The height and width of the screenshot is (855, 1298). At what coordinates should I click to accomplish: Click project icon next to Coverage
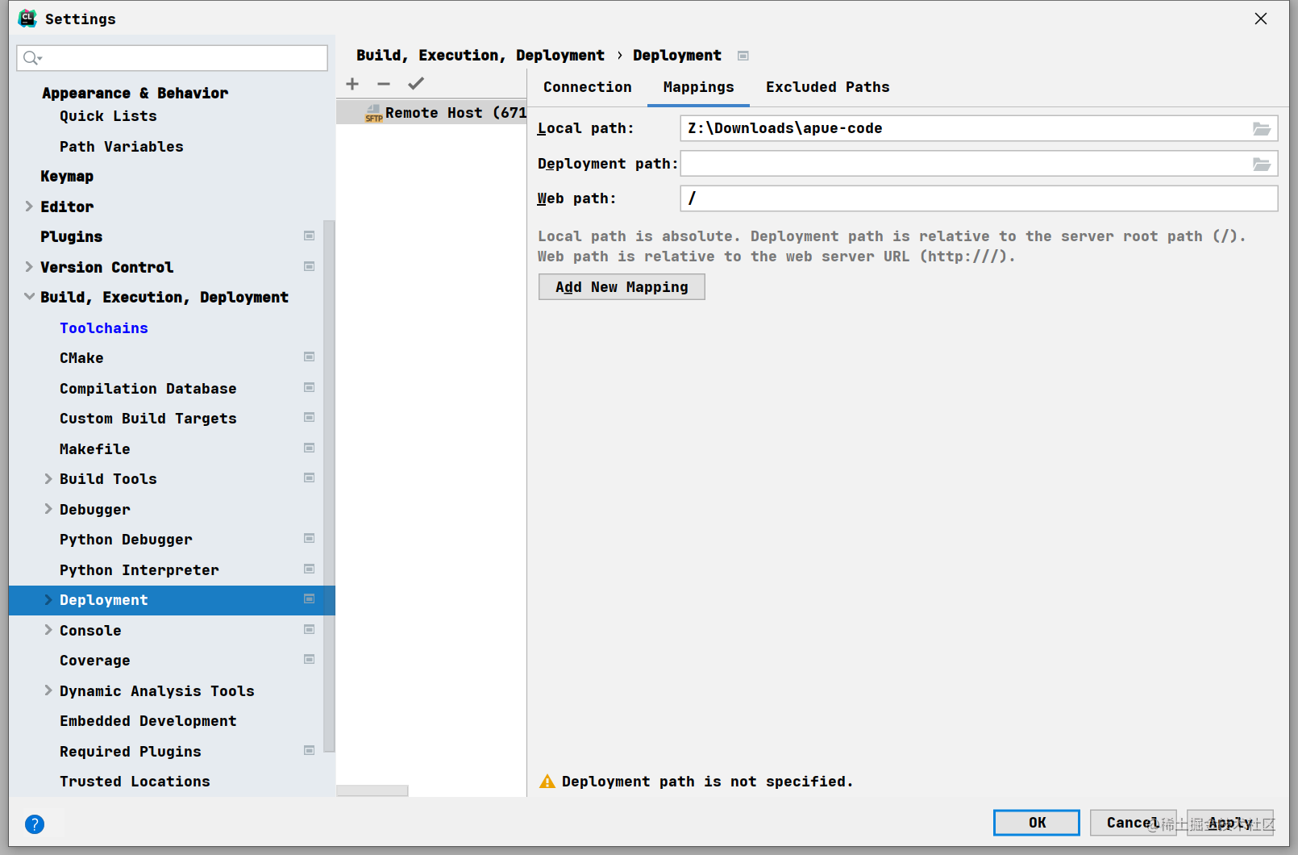pos(309,659)
